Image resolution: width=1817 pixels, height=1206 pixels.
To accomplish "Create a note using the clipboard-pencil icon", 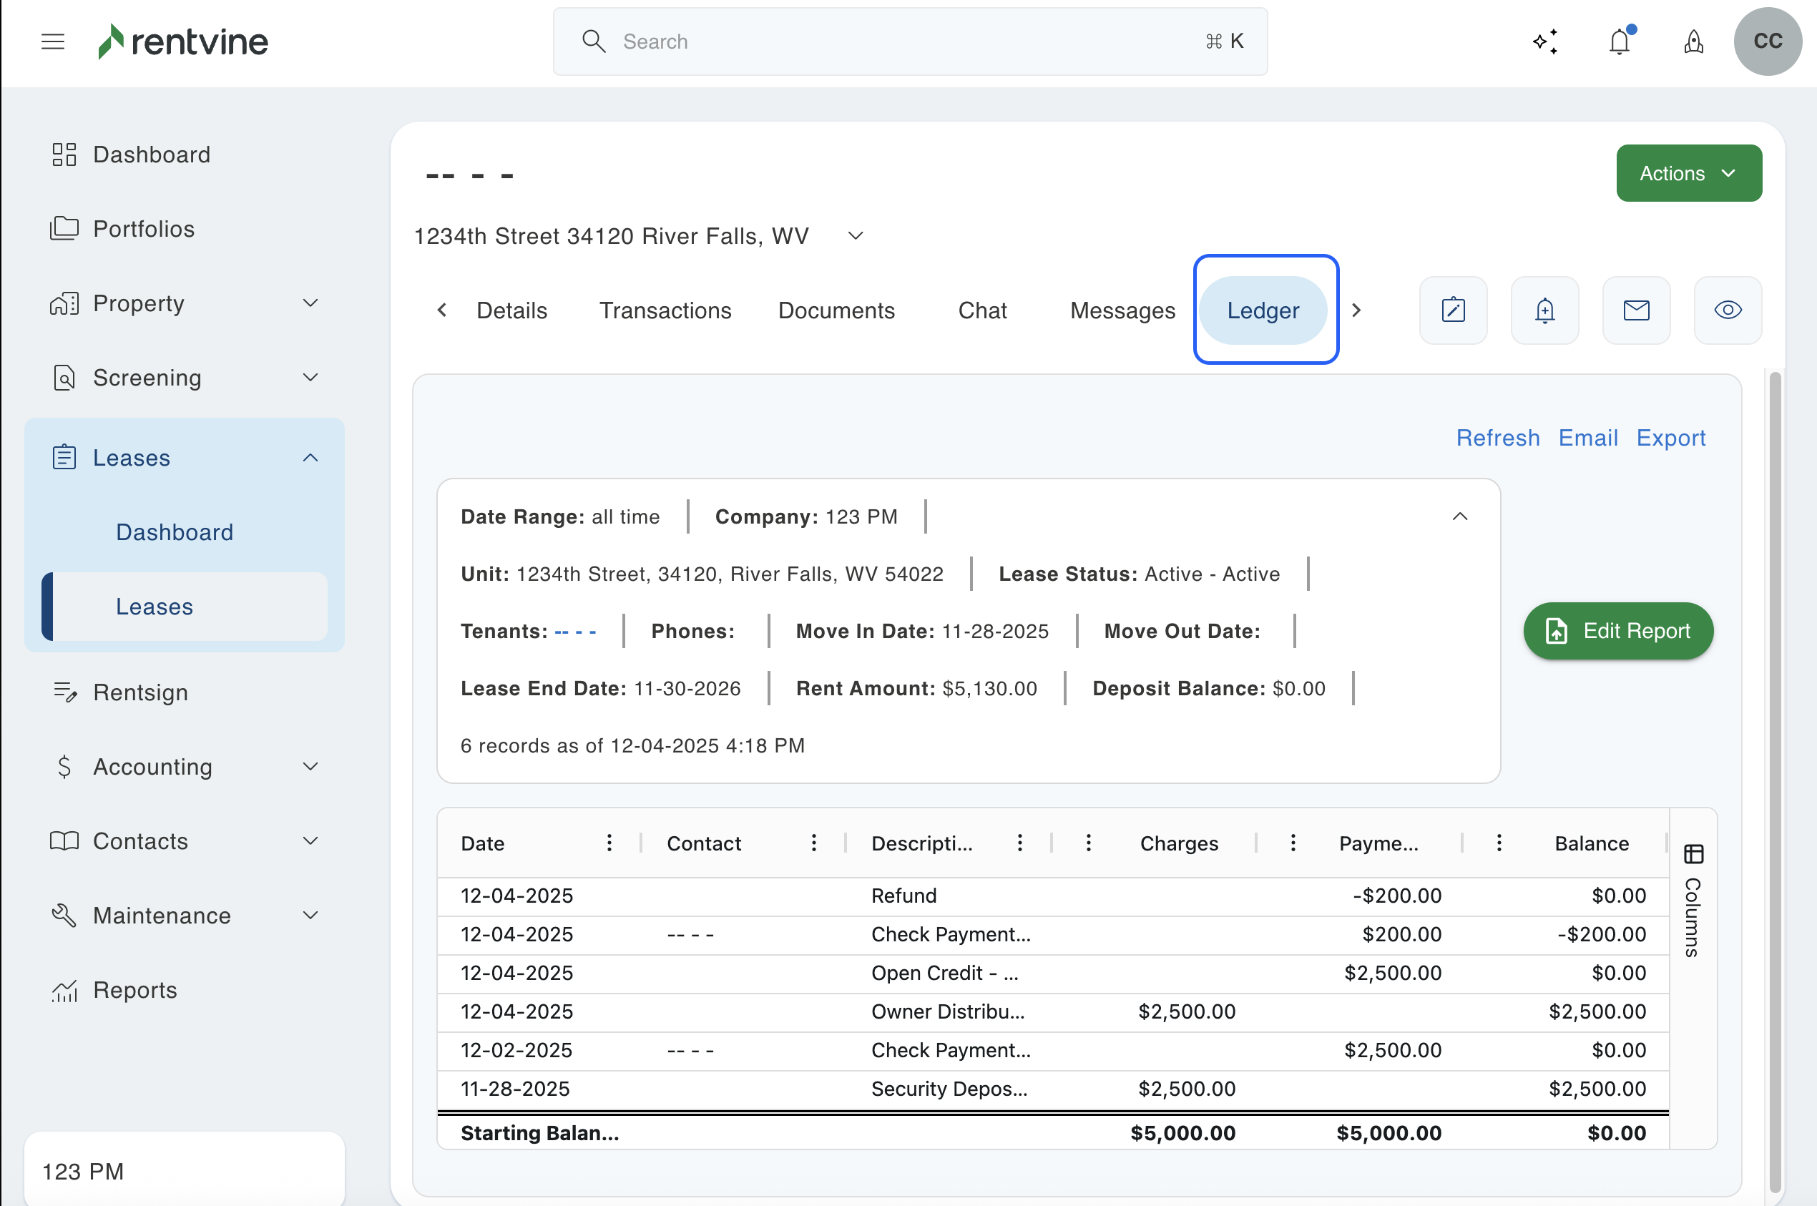I will pos(1453,310).
